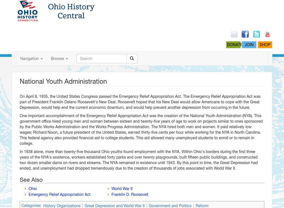Click the Facebook icon

[x=245, y=34]
